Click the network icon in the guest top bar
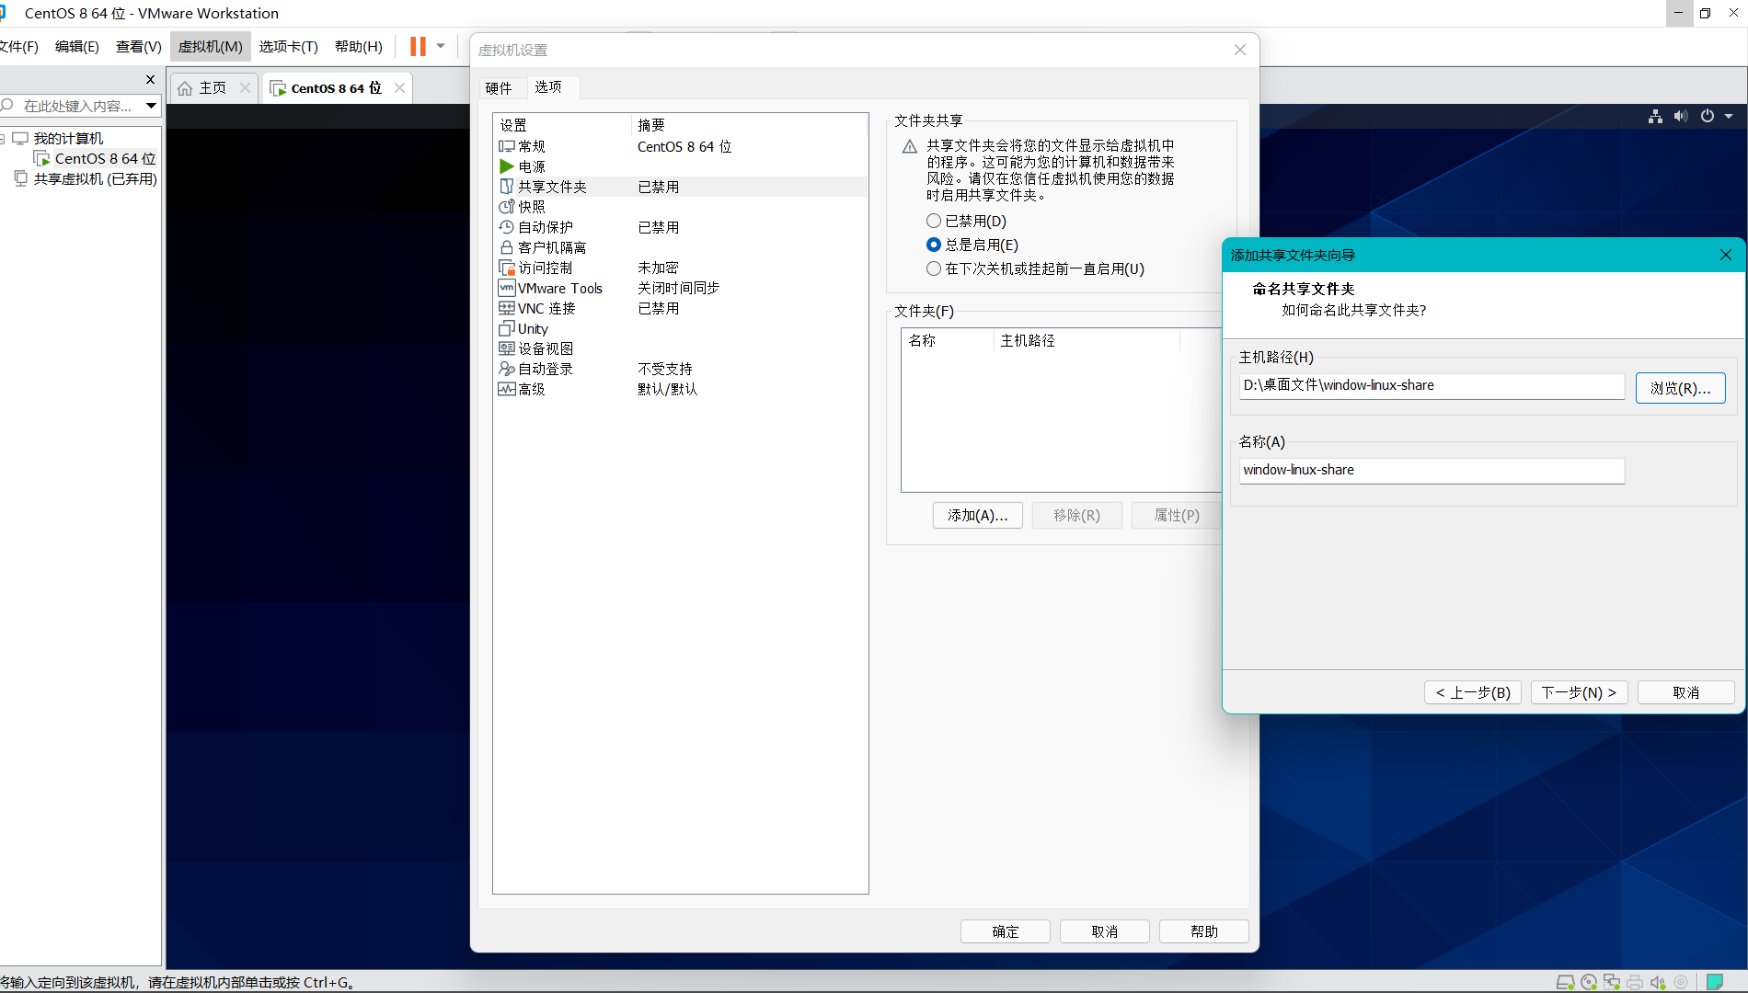 1655,116
